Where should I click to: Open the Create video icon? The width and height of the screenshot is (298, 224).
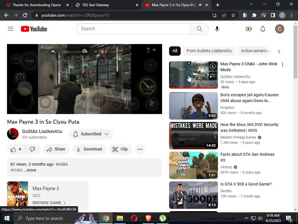pos(249,29)
